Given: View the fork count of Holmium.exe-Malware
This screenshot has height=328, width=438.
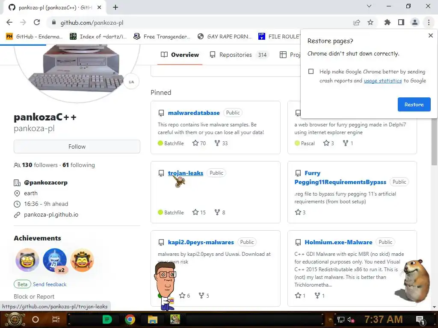Looking at the screenshot, I should 320,296.
